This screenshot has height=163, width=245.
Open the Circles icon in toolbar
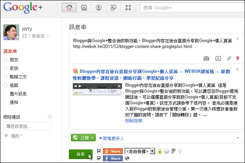pyautogui.click(x=113, y=7)
